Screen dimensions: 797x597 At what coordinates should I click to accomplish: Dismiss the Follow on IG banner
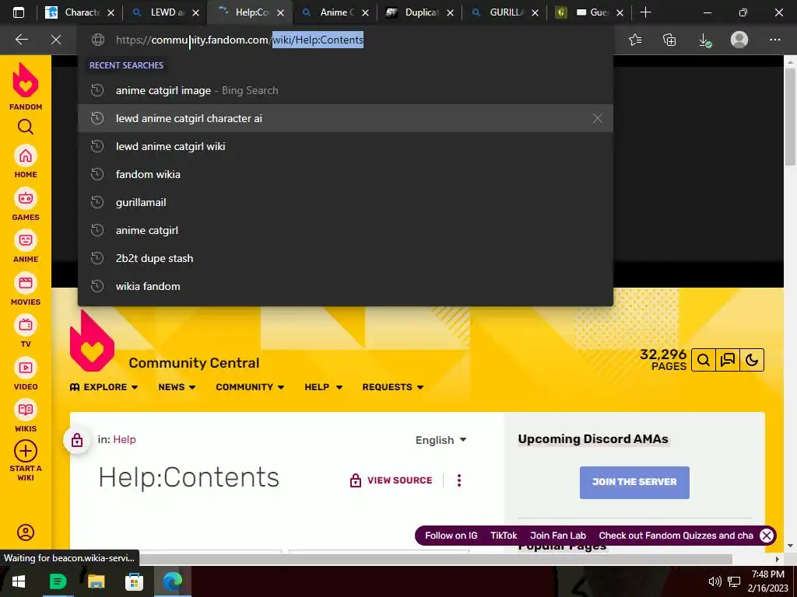pyautogui.click(x=766, y=536)
